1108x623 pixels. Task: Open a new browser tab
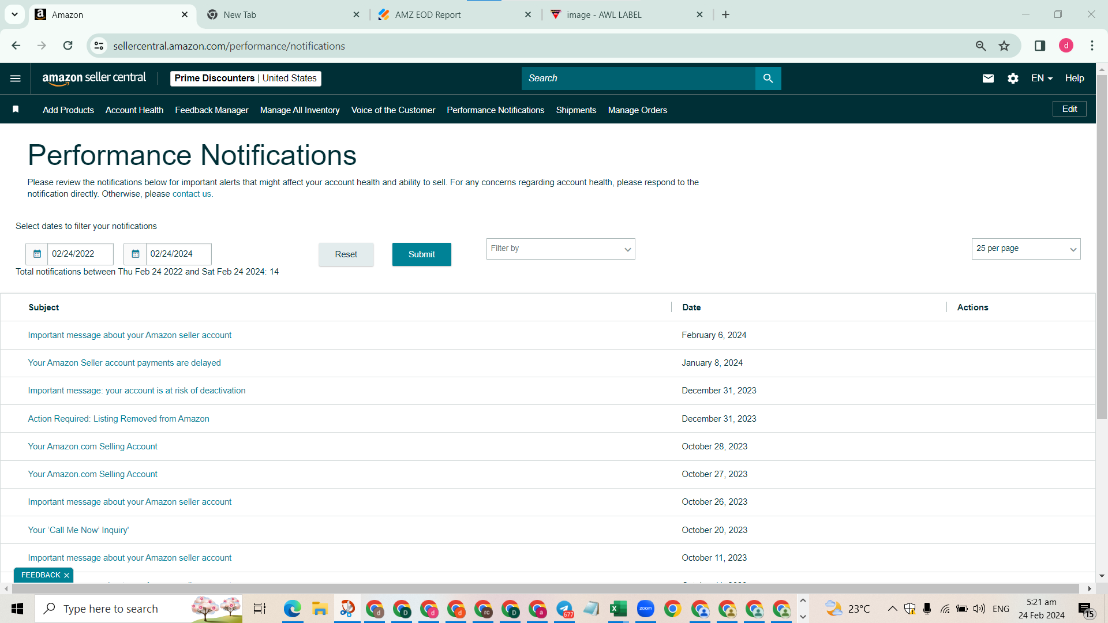coord(726,14)
